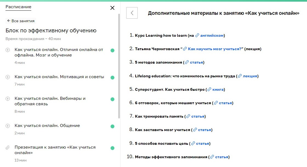Open the «статья» link in «6 отговорок, которые мешают учиться»
This screenshot has height=167, width=307.
[225, 103]
